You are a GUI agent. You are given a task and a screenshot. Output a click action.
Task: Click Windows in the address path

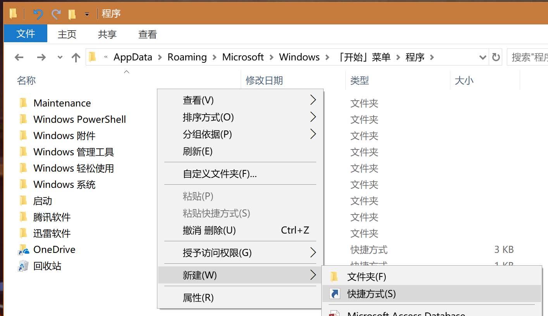(299, 57)
